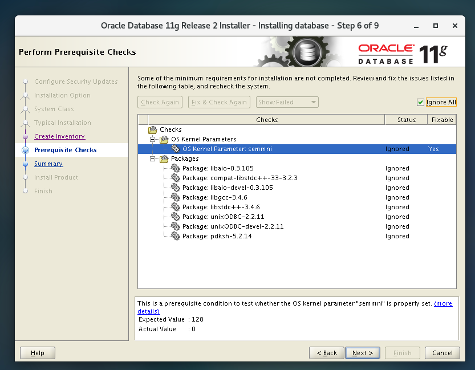Click Fix & Check Again button
The image size is (475, 370).
coord(219,102)
